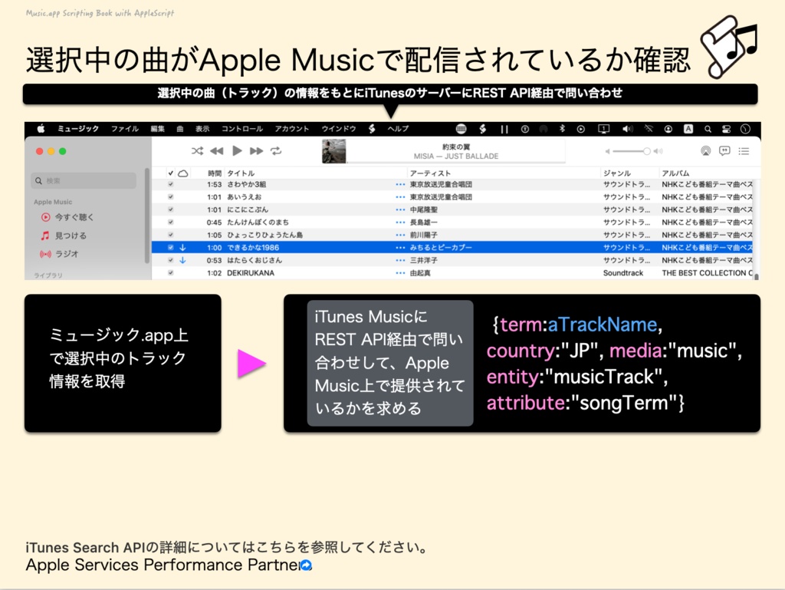Select the Shuffle playback icon
This screenshot has height=590, width=785.
(x=198, y=150)
